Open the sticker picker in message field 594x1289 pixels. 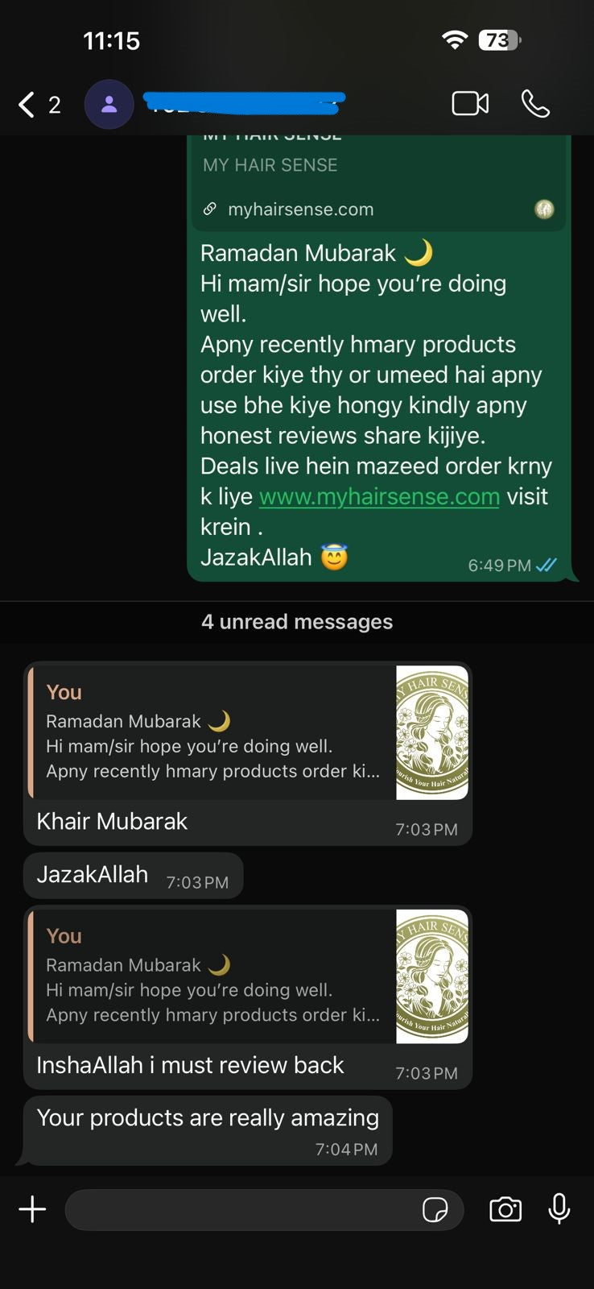[x=435, y=1210]
